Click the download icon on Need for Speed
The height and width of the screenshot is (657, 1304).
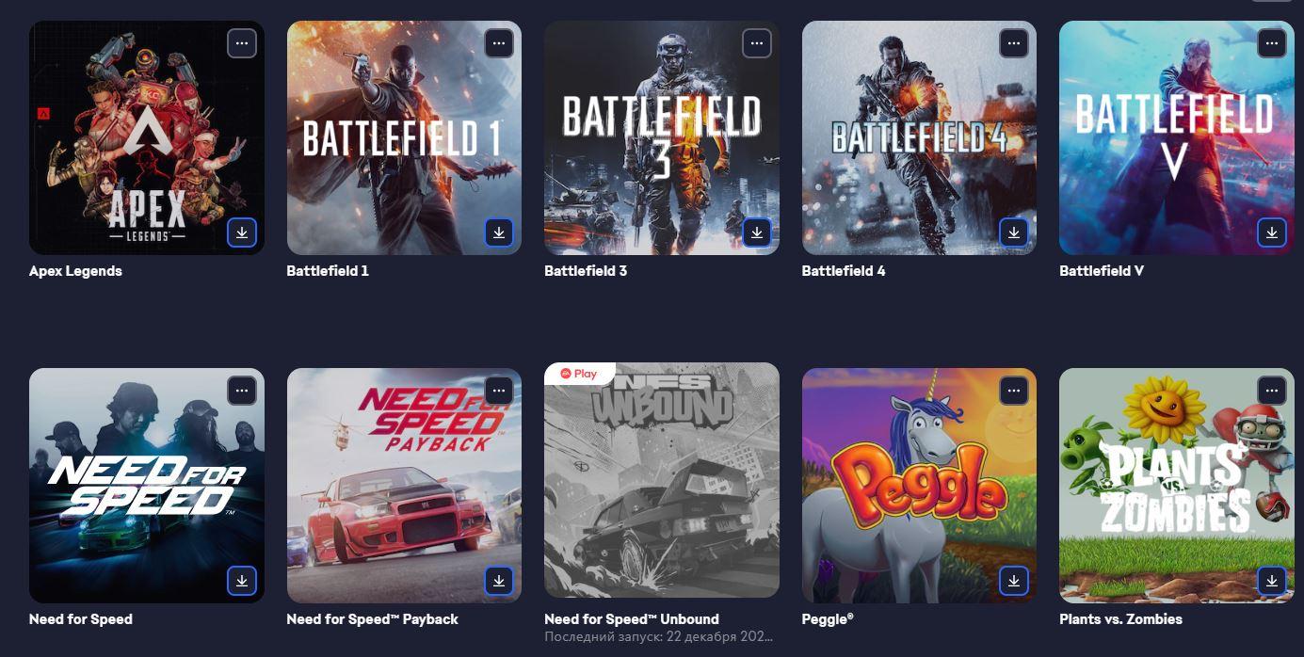pyautogui.click(x=242, y=581)
